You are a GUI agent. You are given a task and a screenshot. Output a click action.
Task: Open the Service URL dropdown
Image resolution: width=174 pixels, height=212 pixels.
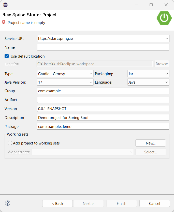pyautogui.click(x=167, y=38)
